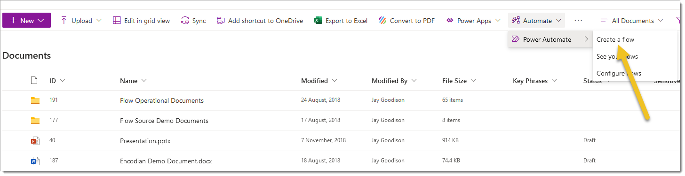Click the Word icon for Encodian Demo Document
This screenshot has width=685, height=176.
tap(35, 161)
